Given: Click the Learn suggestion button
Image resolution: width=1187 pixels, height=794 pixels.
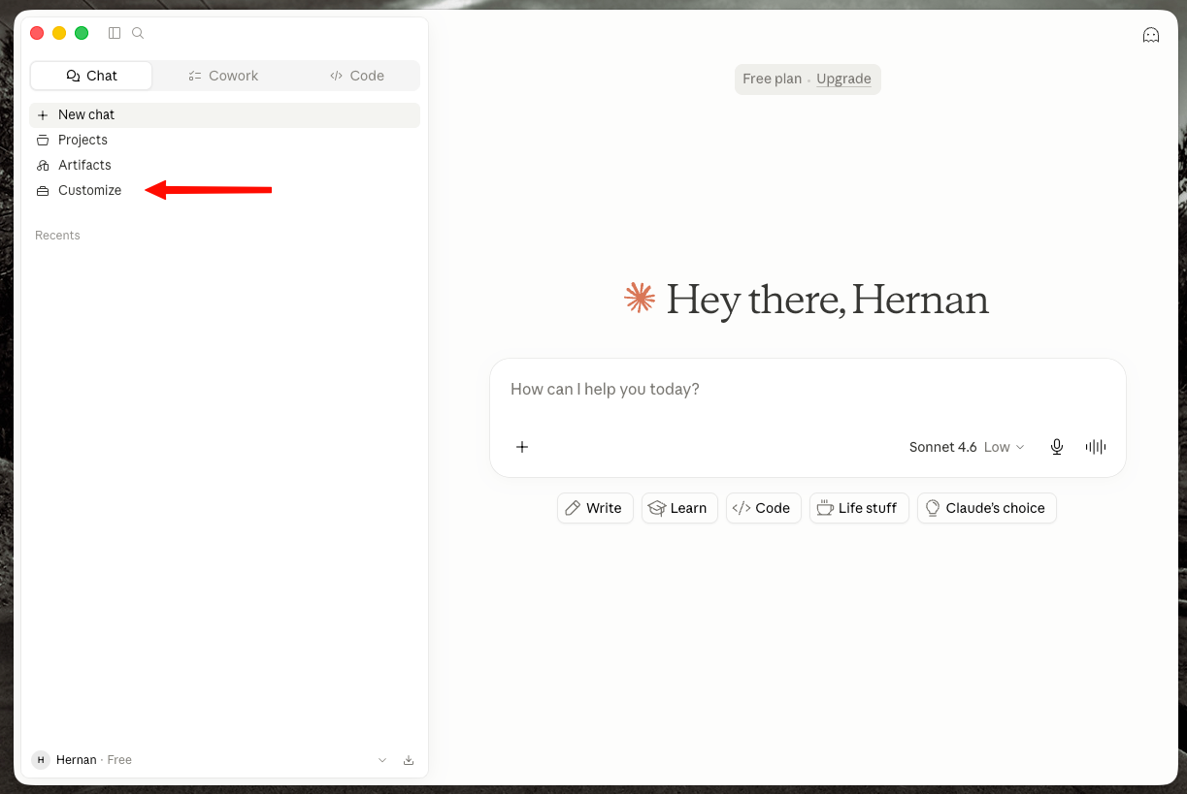Looking at the screenshot, I should (679, 508).
